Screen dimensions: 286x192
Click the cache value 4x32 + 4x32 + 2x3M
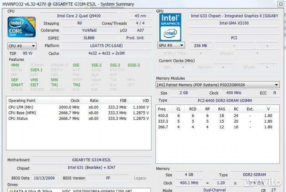(106, 53)
